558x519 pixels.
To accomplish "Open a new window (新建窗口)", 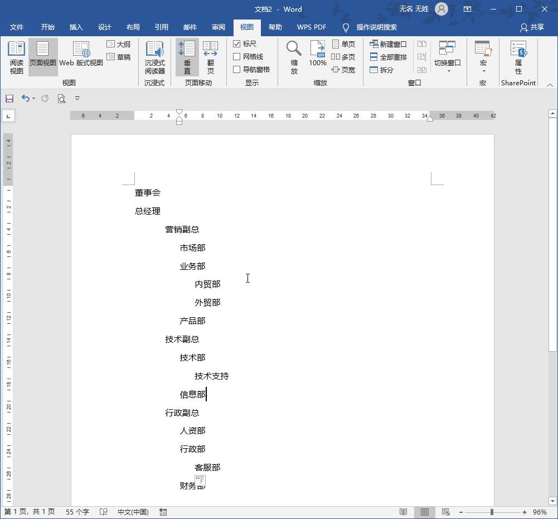I will pos(389,43).
